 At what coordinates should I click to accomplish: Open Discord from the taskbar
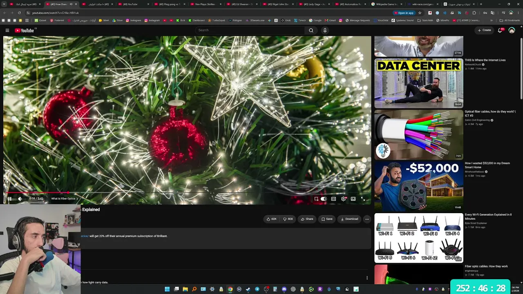pos(284,289)
